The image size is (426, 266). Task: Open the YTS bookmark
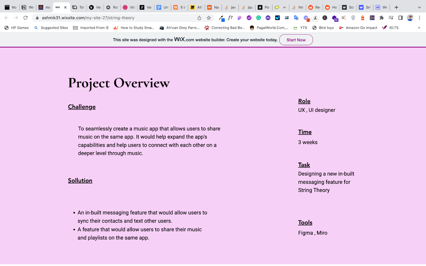(300, 28)
